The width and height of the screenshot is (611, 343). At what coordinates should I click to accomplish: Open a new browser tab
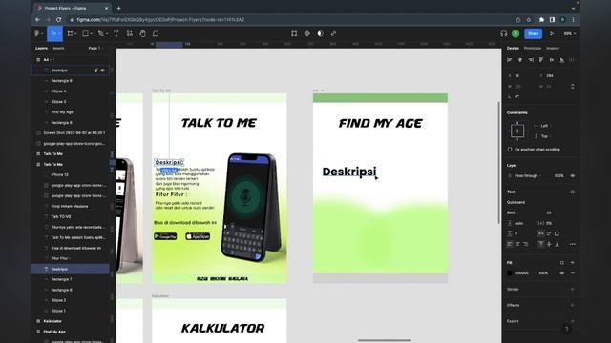pyautogui.click(x=118, y=8)
